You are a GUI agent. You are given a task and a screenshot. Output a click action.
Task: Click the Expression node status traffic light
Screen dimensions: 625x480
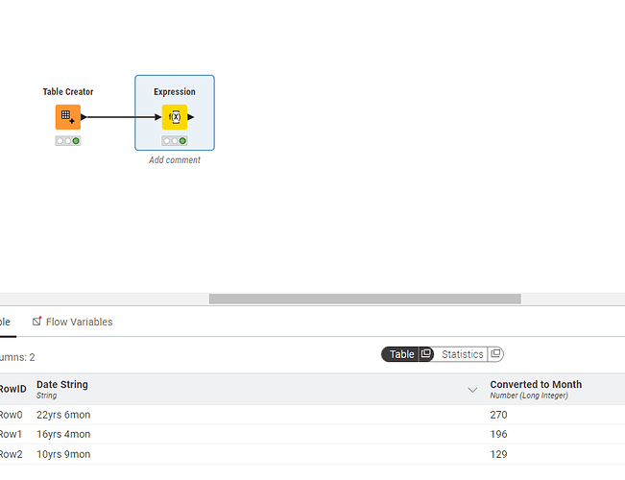pos(175,141)
